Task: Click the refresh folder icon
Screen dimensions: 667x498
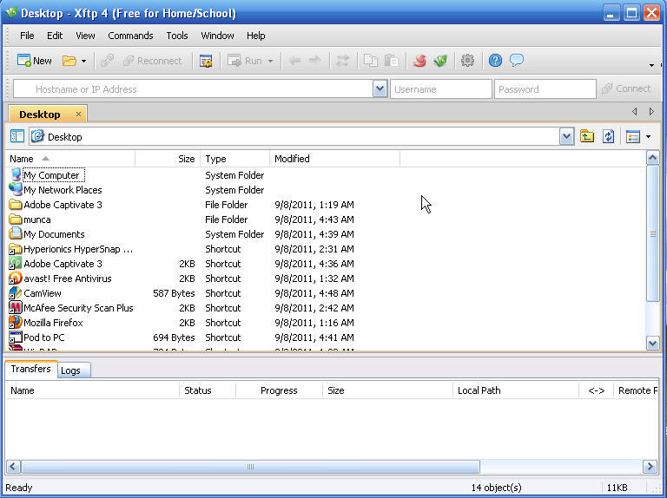Action: point(608,136)
